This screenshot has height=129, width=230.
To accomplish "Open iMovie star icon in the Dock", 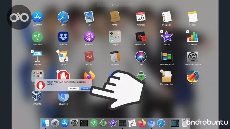I will click(113, 123).
